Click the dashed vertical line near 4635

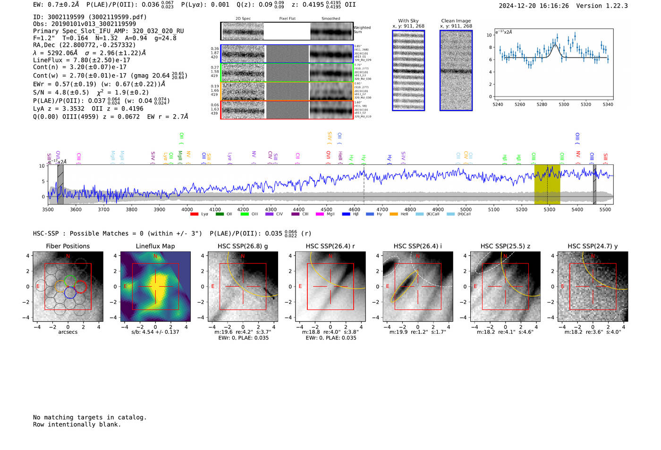coord(364,184)
